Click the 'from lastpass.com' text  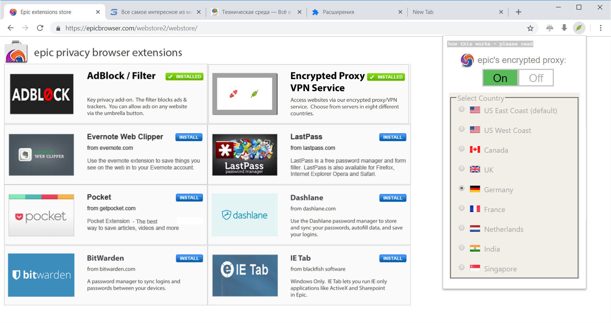[x=313, y=148]
